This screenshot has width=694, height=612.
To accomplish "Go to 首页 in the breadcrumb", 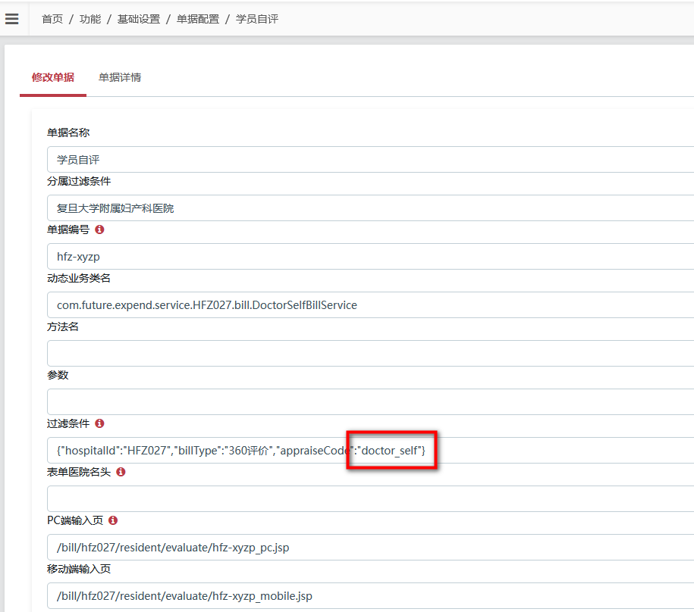I will (x=52, y=19).
